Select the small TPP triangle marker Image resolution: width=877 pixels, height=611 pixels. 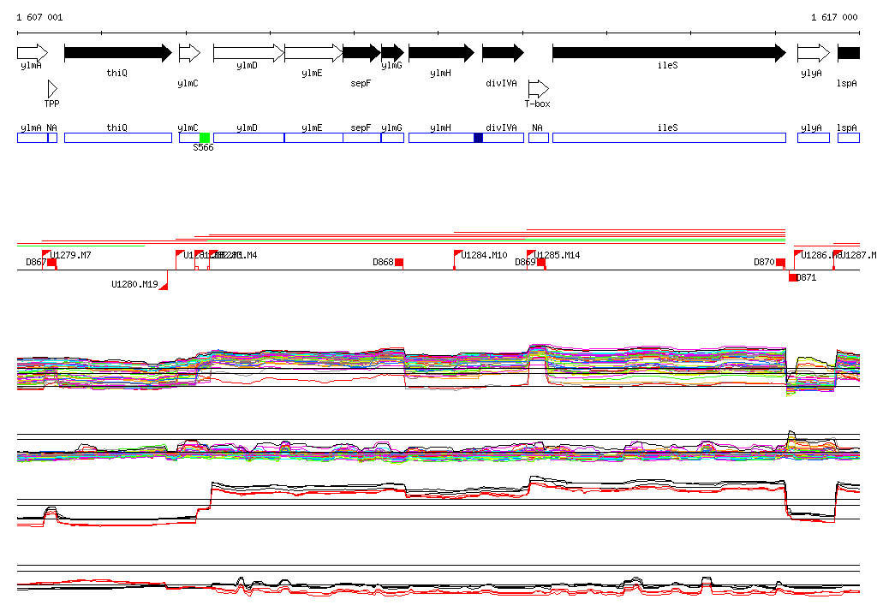[52, 89]
